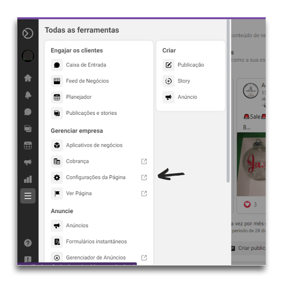The image size is (282, 282).
Task: Open notifications bell in sidebar
Action: (x=28, y=95)
